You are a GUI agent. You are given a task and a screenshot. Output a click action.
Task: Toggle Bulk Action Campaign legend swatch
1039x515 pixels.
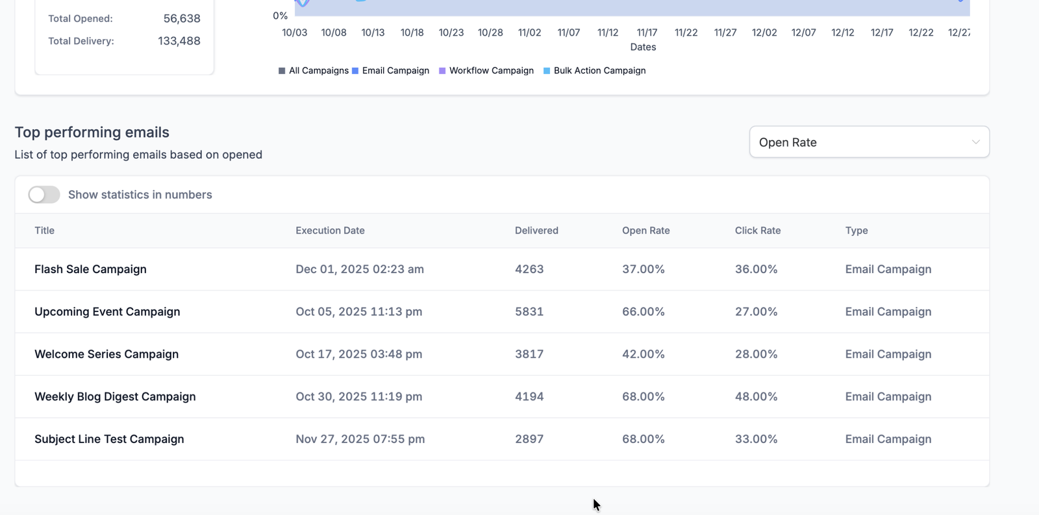(547, 71)
